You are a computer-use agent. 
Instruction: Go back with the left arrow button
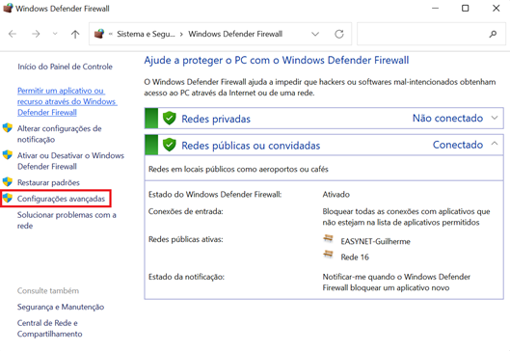pos(13,34)
